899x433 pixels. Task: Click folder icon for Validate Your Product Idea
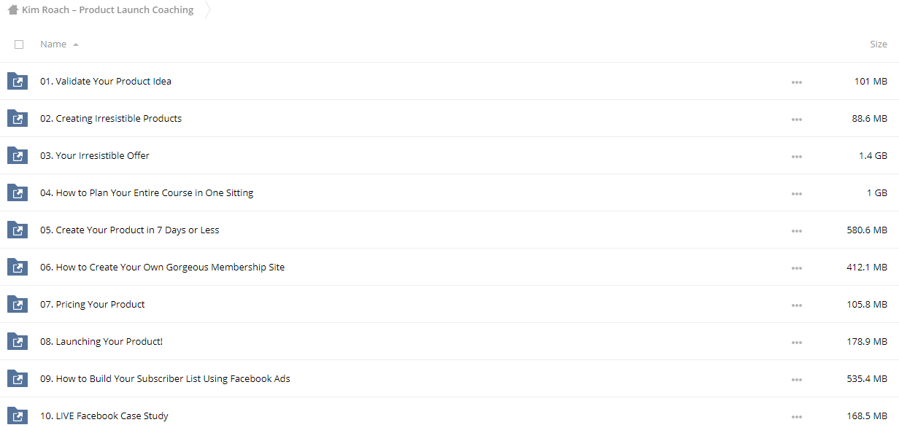(17, 81)
